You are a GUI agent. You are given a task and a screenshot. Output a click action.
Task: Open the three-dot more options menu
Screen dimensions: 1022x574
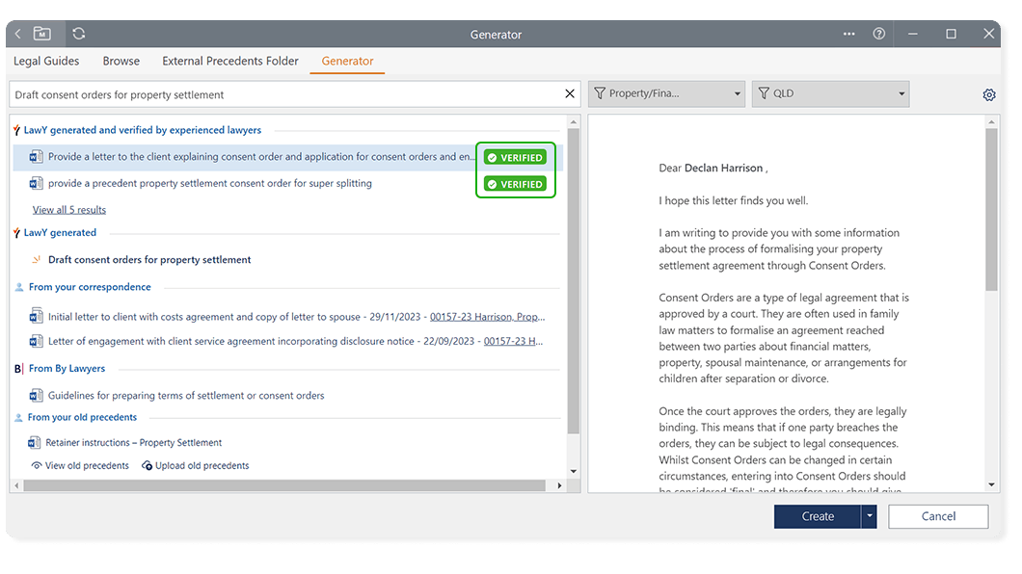pyautogui.click(x=848, y=34)
